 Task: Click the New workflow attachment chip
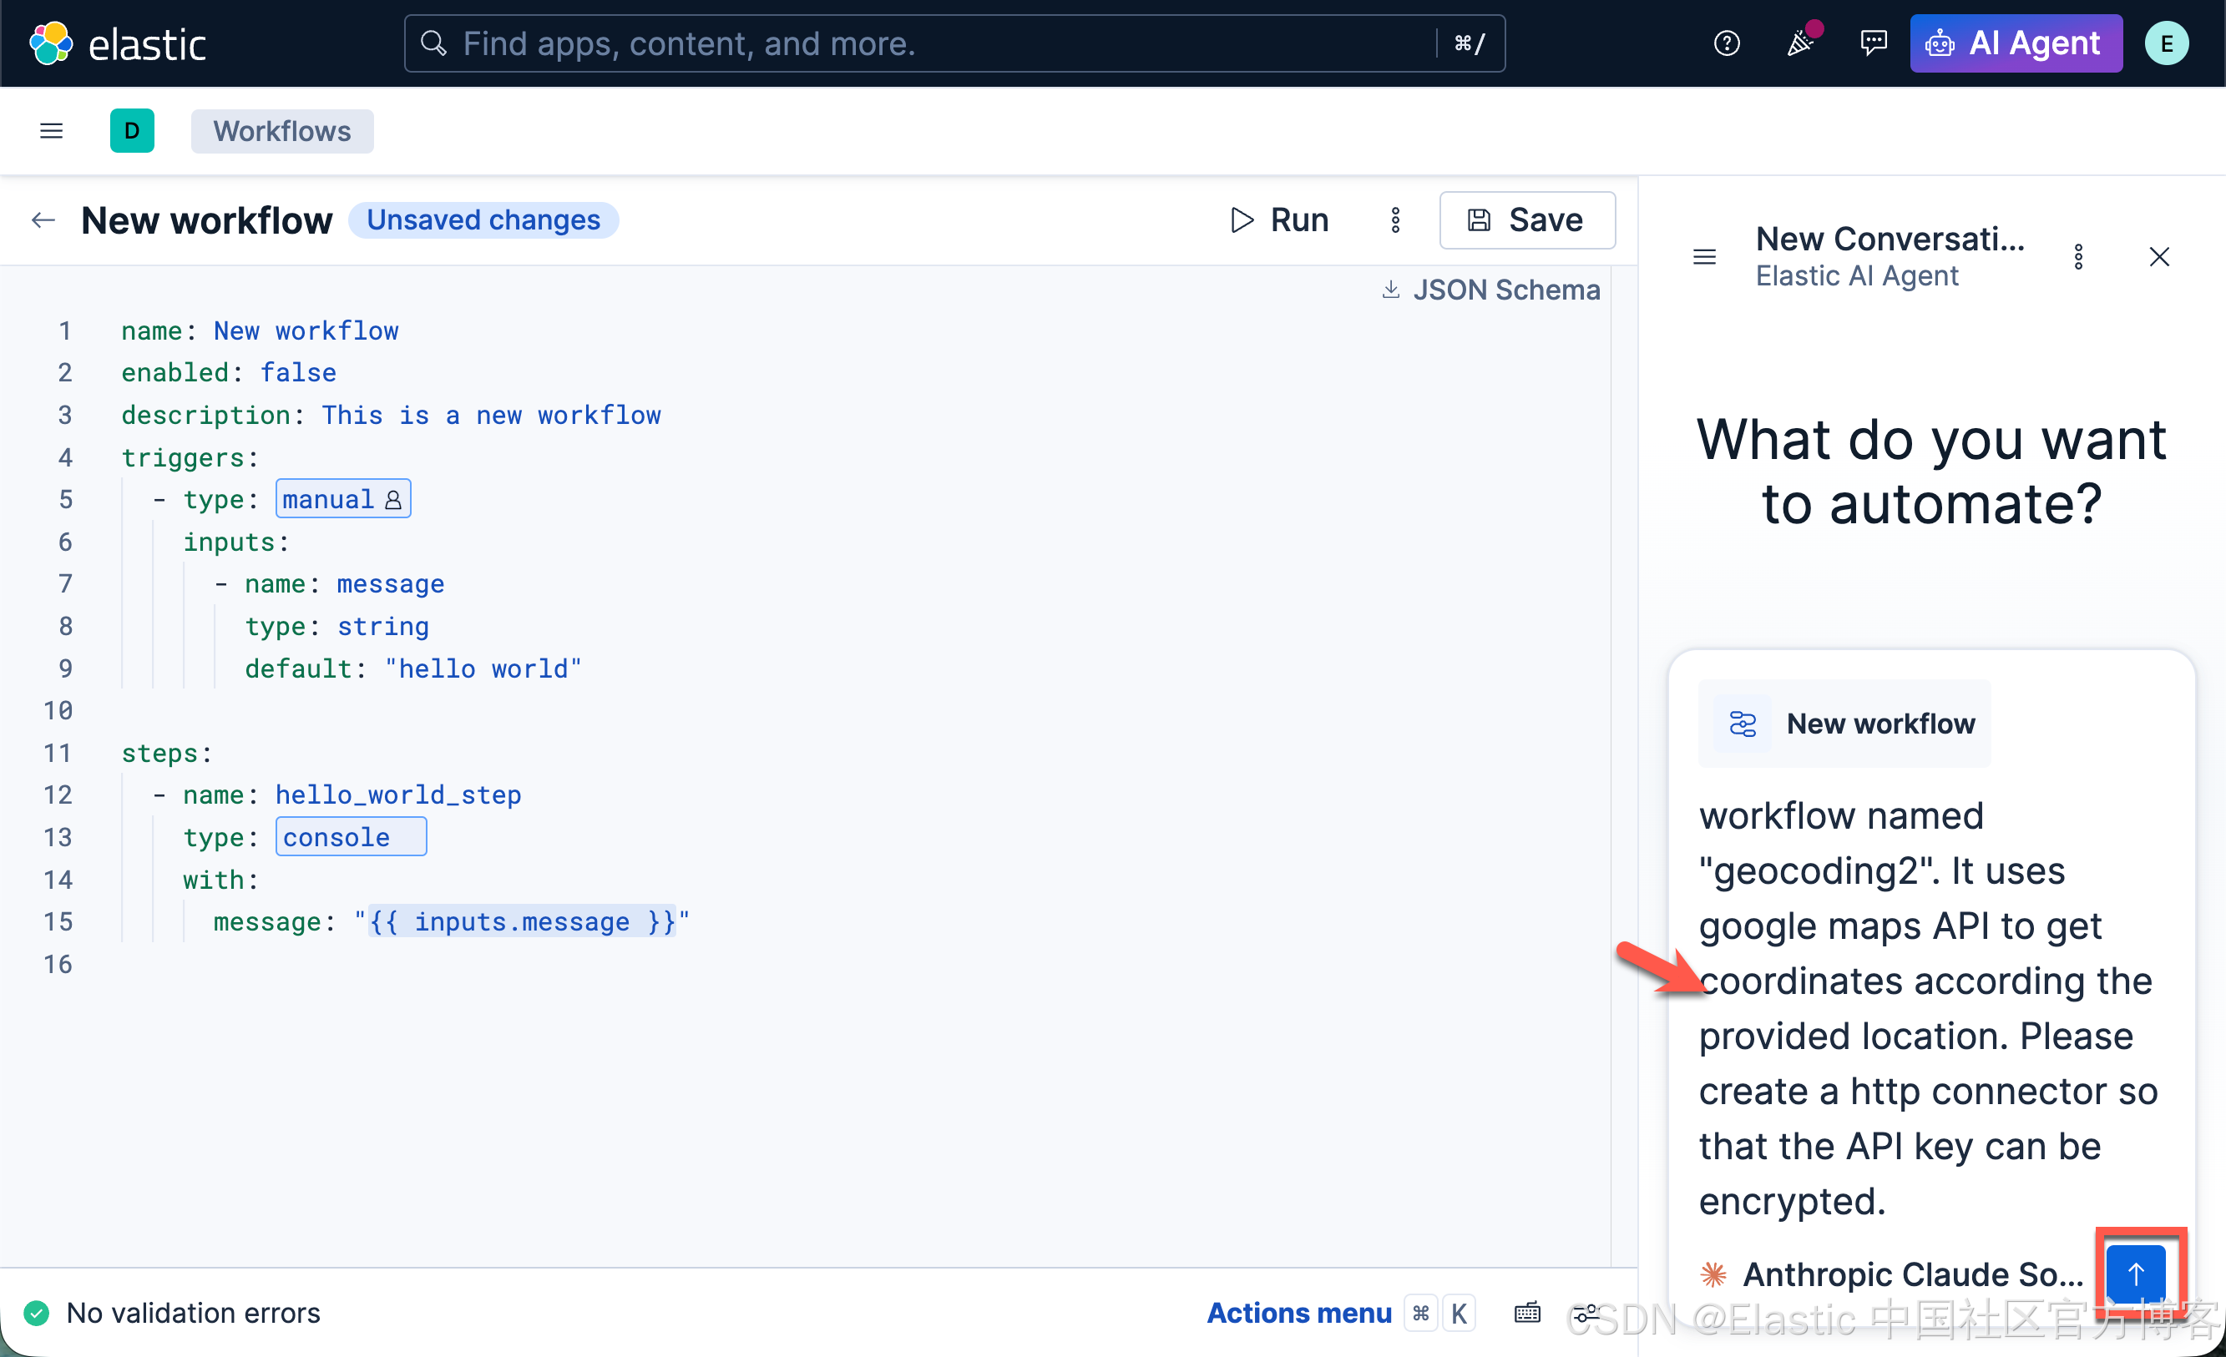[1844, 724]
